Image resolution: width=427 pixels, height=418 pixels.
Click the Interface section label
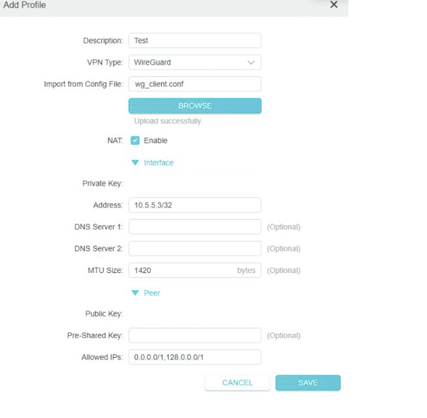[158, 162]
